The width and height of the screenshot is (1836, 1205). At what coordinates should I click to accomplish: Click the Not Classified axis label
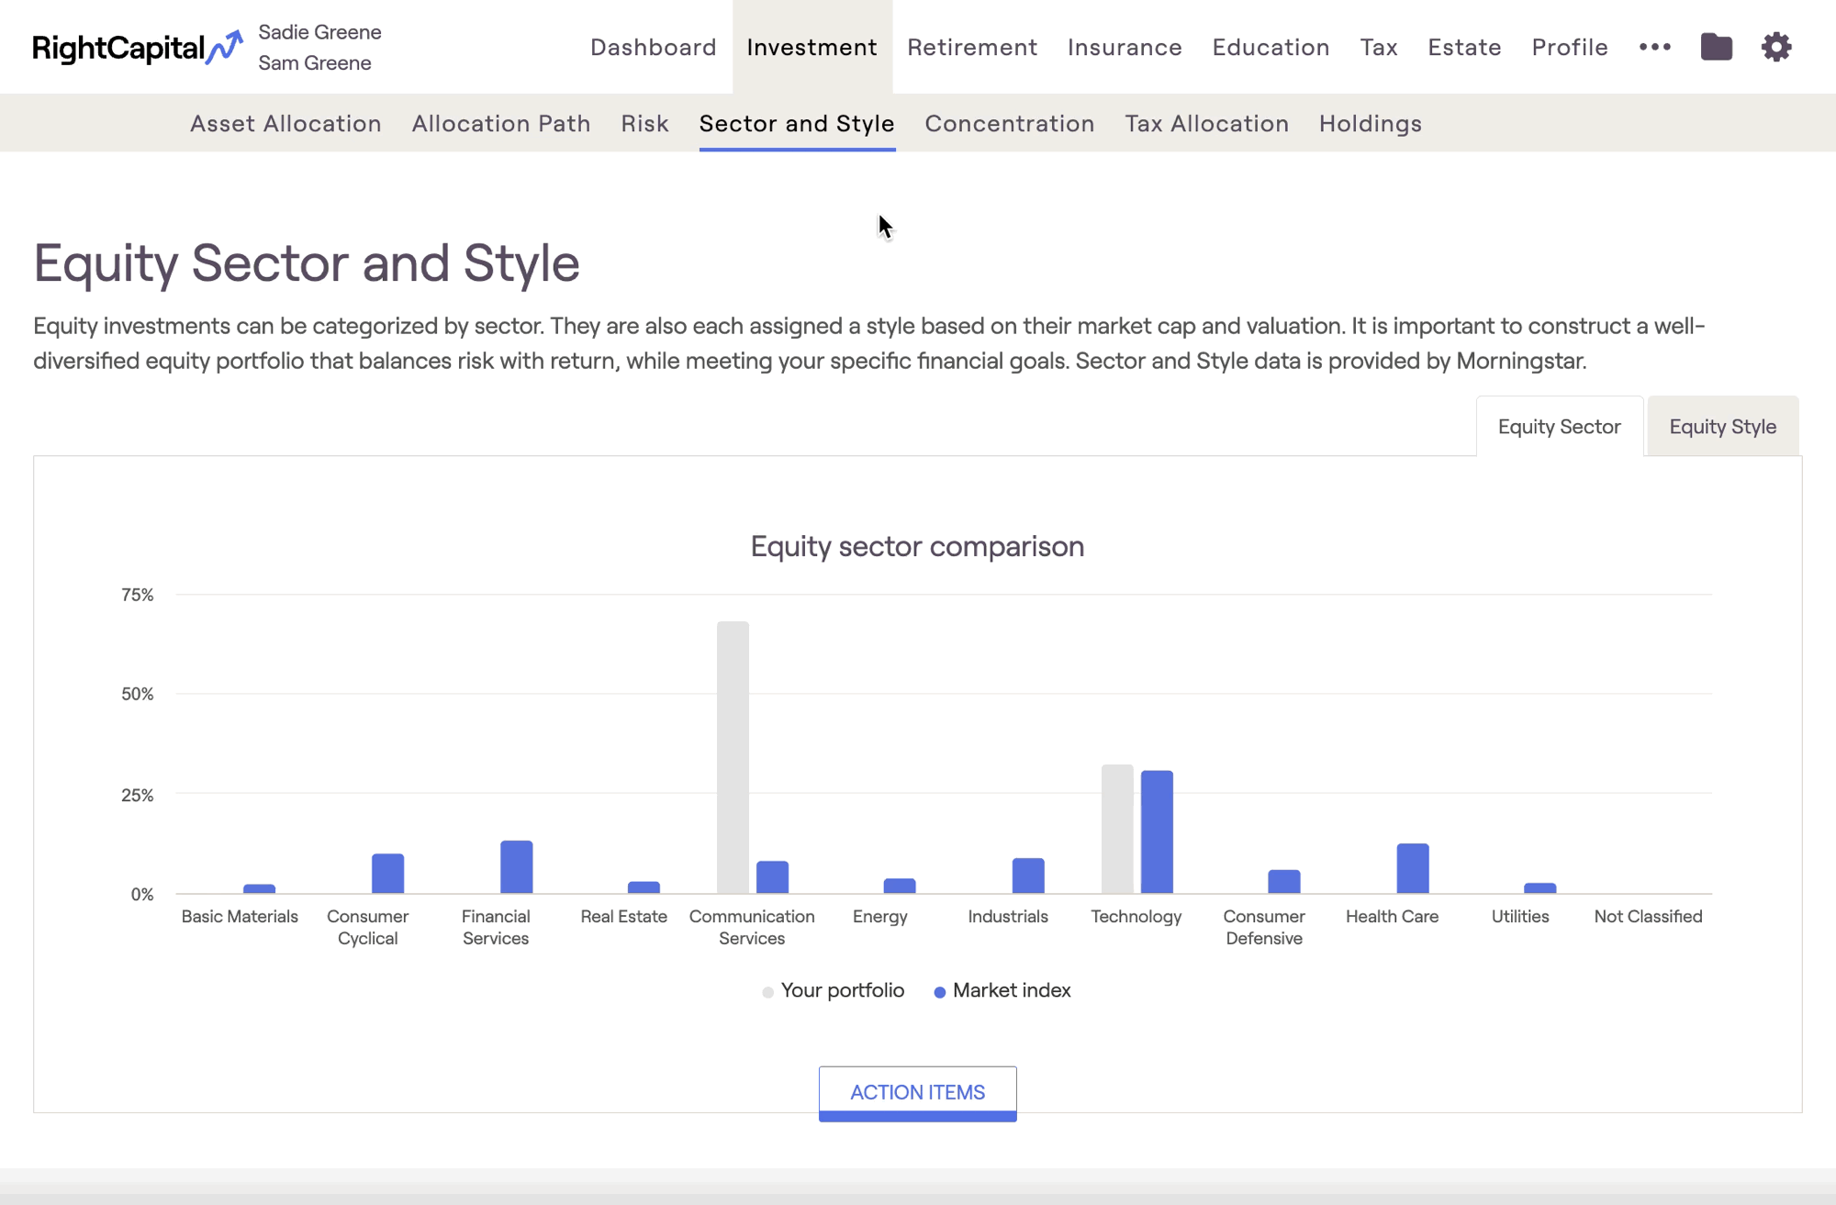1648,916
